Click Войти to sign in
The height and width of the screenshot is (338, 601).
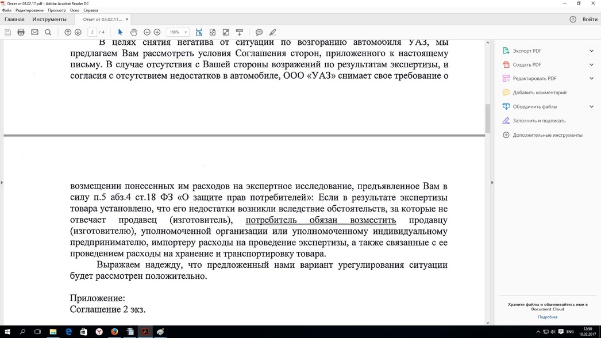point(590,20)
